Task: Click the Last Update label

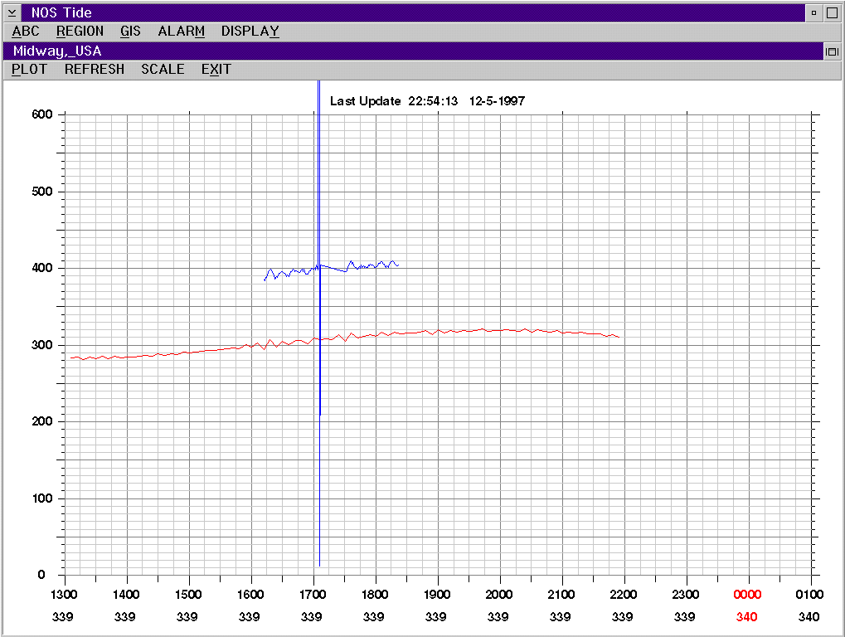Action: coord(366,101)
